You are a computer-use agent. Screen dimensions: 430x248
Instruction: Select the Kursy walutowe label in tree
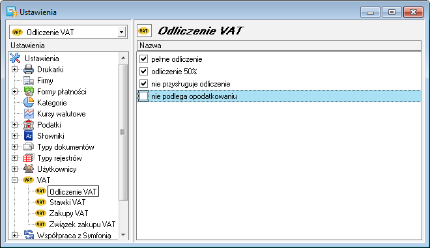point(61,114)
